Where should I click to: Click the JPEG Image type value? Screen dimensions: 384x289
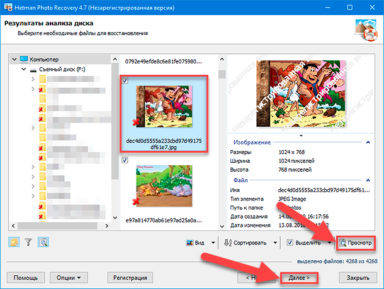(292, 199)
